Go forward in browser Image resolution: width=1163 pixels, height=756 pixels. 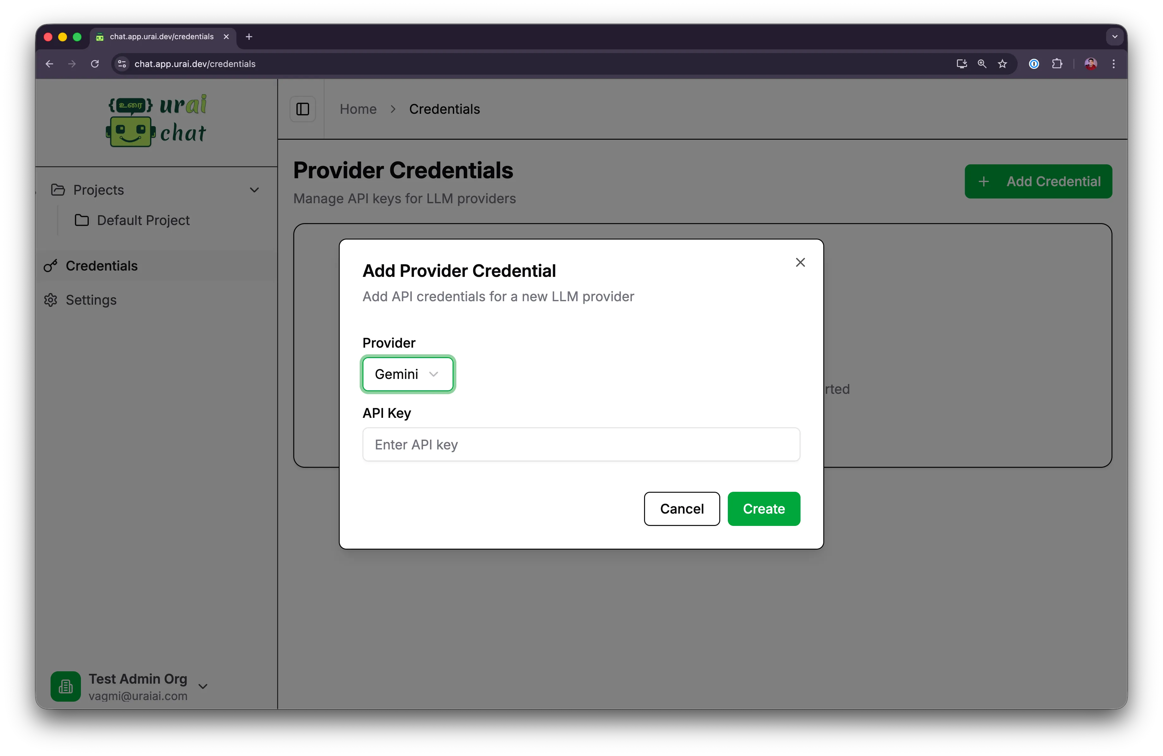pos(72,64)
